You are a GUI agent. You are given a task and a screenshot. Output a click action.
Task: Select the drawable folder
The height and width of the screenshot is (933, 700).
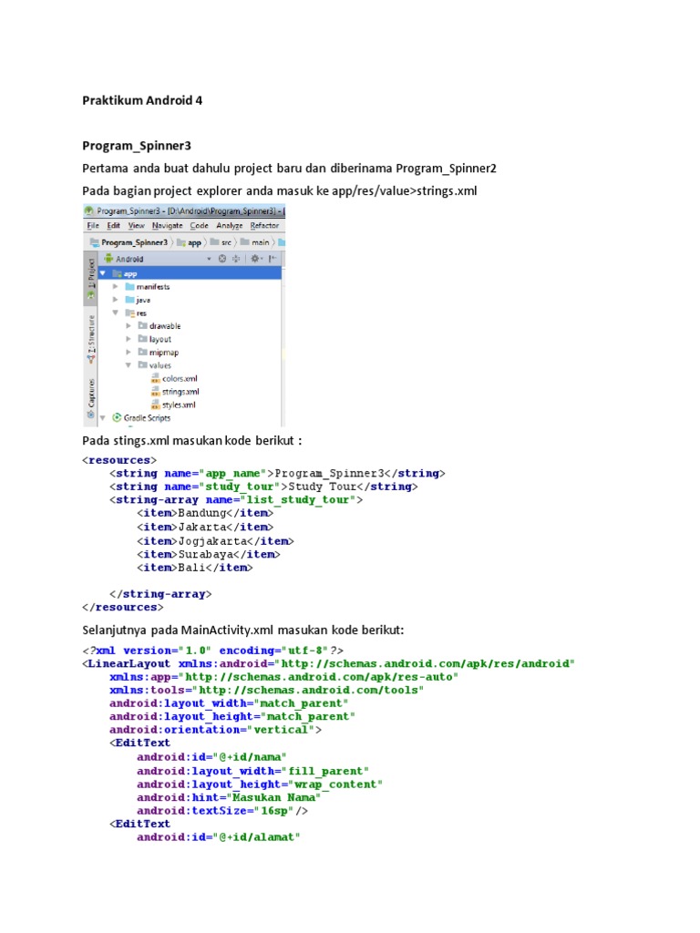coord(165,326)
